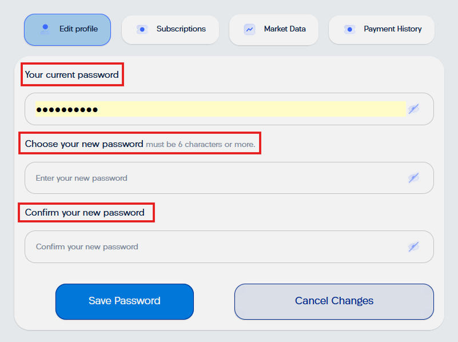Click the person icon on Edit profile
This screenshot has width=458, height=342.
coord(45,29)
